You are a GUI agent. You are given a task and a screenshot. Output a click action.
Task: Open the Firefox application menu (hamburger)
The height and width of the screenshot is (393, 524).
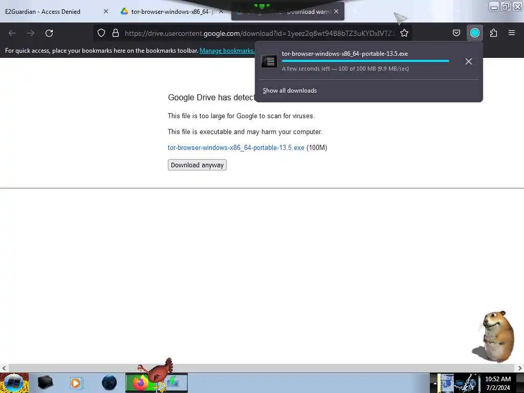512,33
